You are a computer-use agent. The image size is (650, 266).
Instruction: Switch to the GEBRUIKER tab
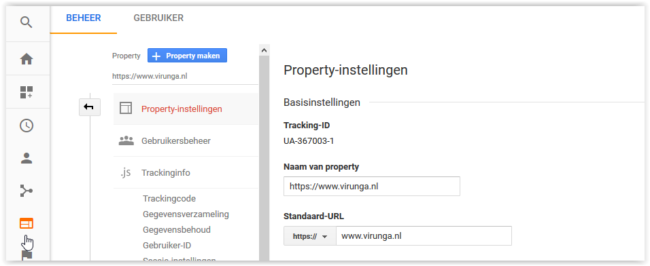158,18
